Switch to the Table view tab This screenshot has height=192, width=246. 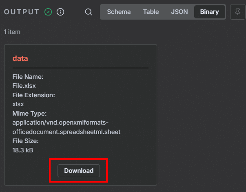(x=151, y=12)
